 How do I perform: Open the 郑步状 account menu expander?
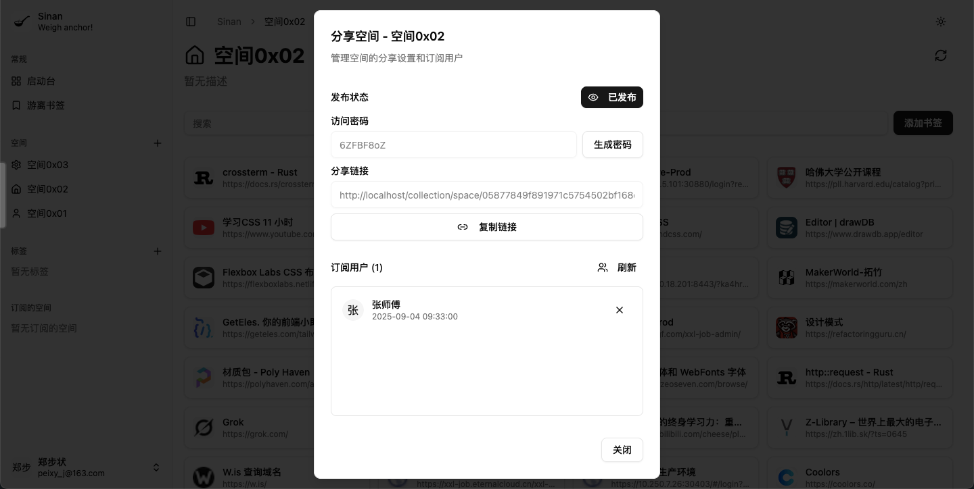(156, 467)
